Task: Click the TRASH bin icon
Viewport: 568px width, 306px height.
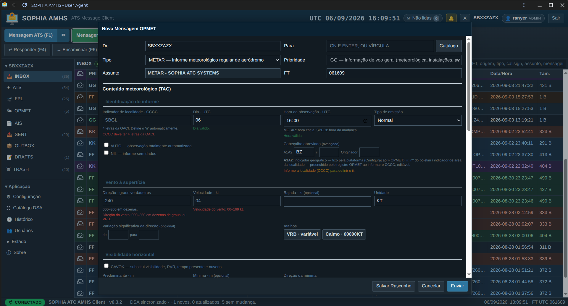Action: coord(9,169)
